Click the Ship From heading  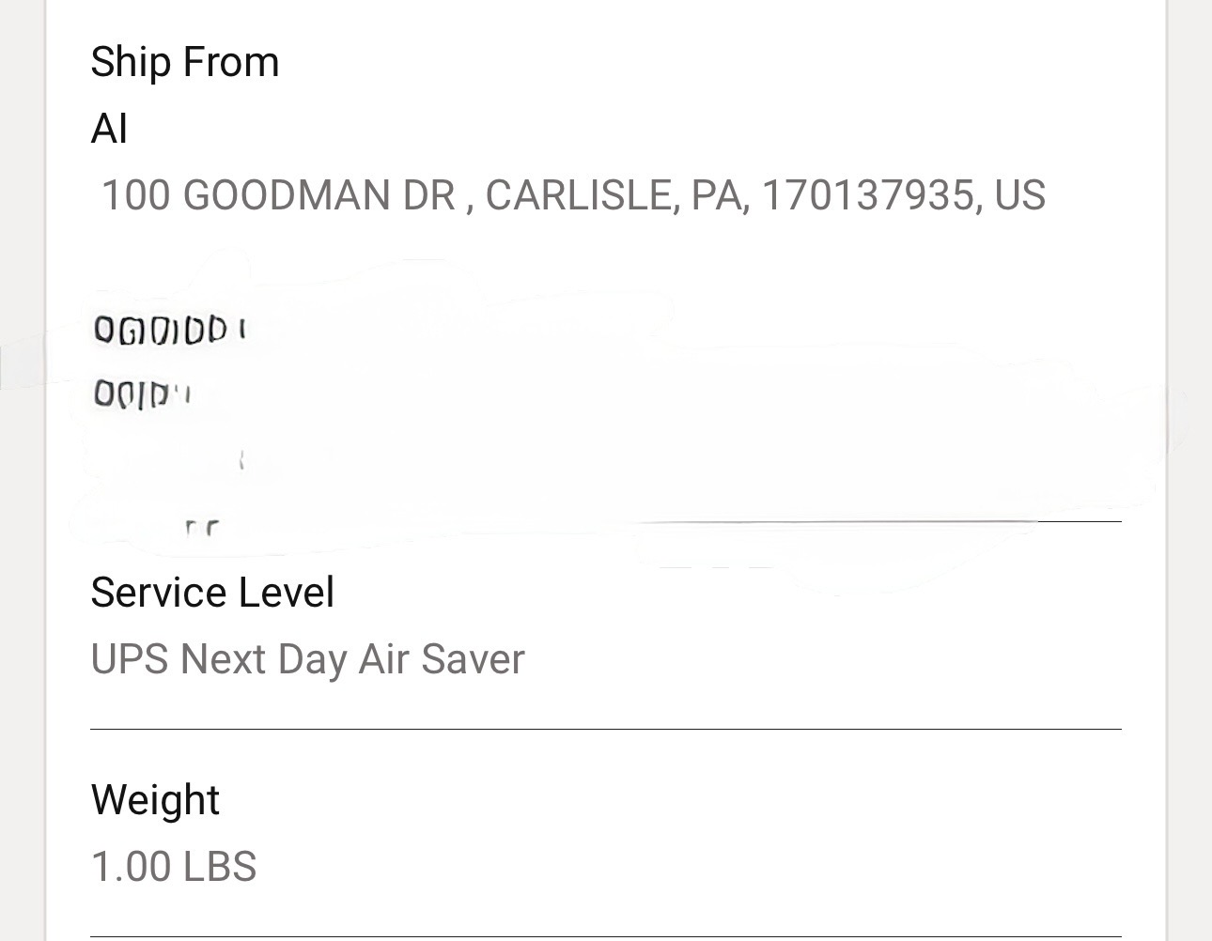(184, 63)
